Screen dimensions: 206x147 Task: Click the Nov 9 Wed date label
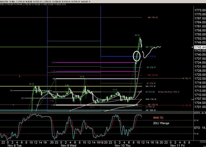coord(69,145)
